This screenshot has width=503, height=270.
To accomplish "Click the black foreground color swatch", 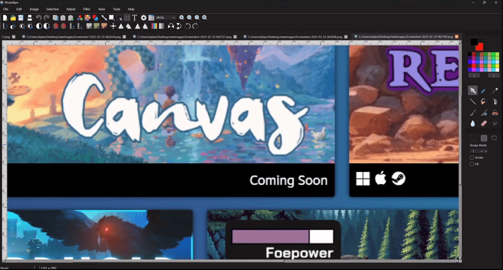I will (x=474, y=42).
